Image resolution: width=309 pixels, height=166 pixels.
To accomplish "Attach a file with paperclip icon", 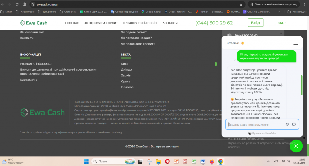I will pyautogui.click(x=287, y=124).
